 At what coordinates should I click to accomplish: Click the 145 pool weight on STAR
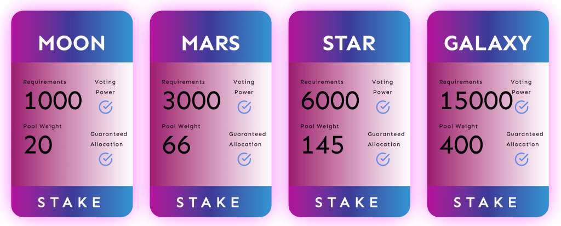point(323,145)
